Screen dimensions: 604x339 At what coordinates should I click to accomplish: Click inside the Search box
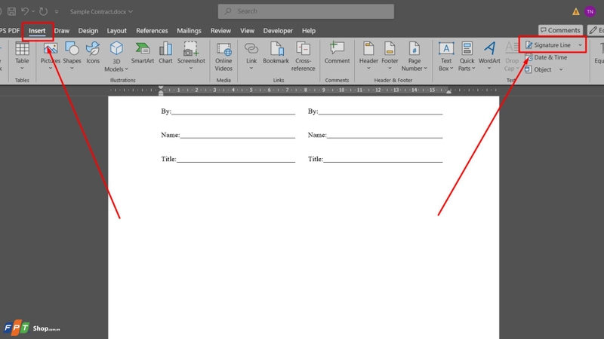[x=306, y=11]
